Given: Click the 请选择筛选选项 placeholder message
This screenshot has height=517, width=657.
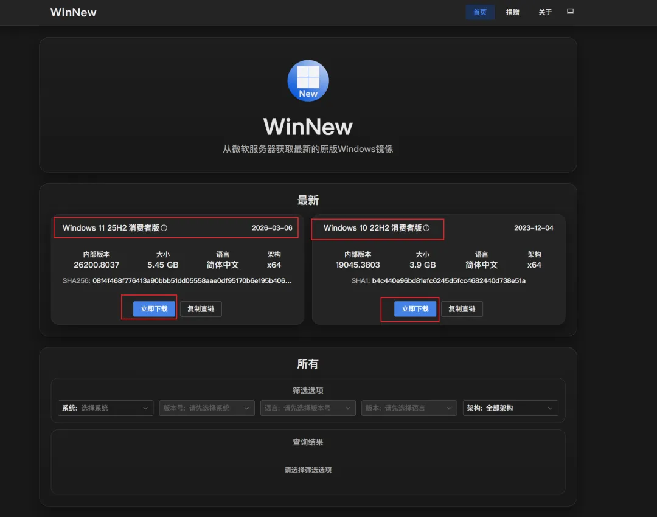Looking at the screenshot, I should [x=308, y=470].
